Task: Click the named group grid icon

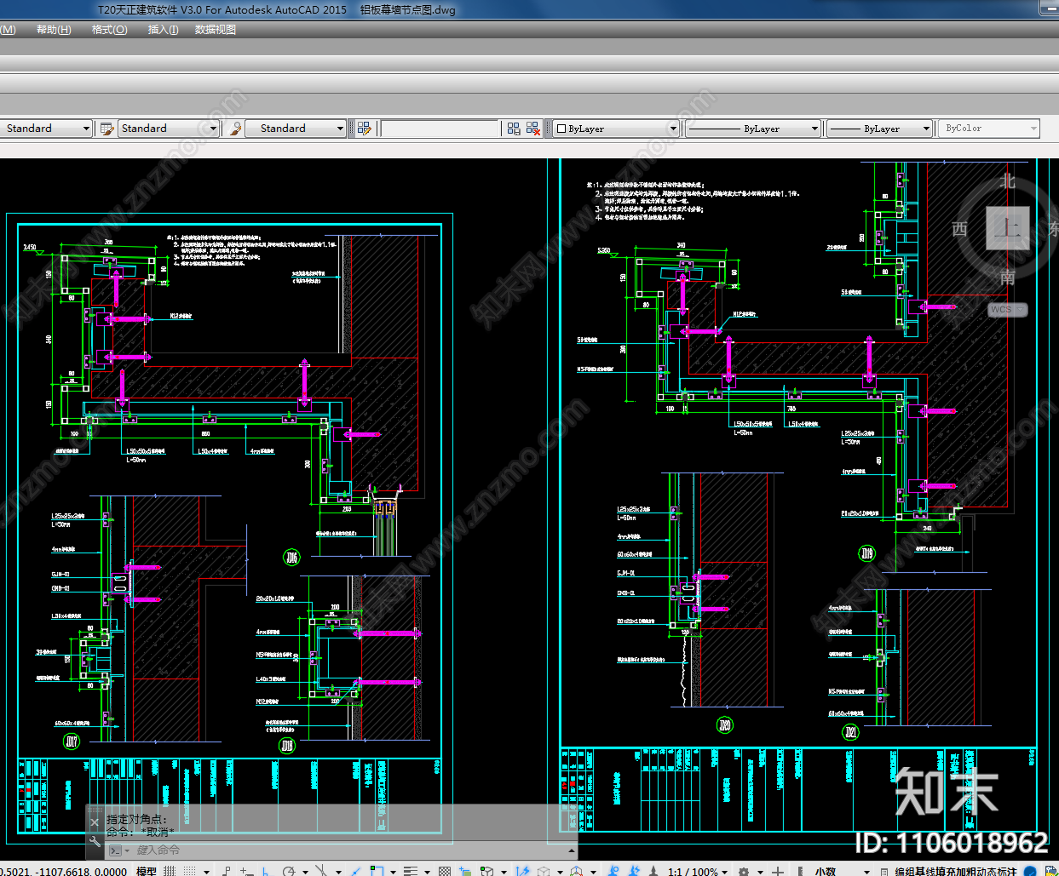Action: click(x=514, y=129)
